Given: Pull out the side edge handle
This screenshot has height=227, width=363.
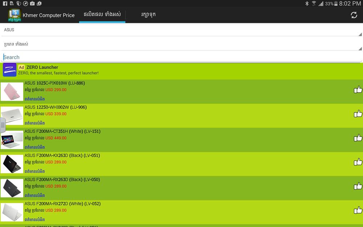Looking at the screenshot, I should (x=3, y=125).
